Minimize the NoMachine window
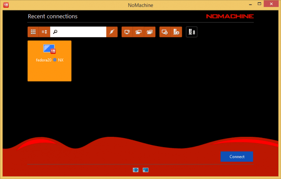Viewport: 281px width, 179px height. click(250, 4)
